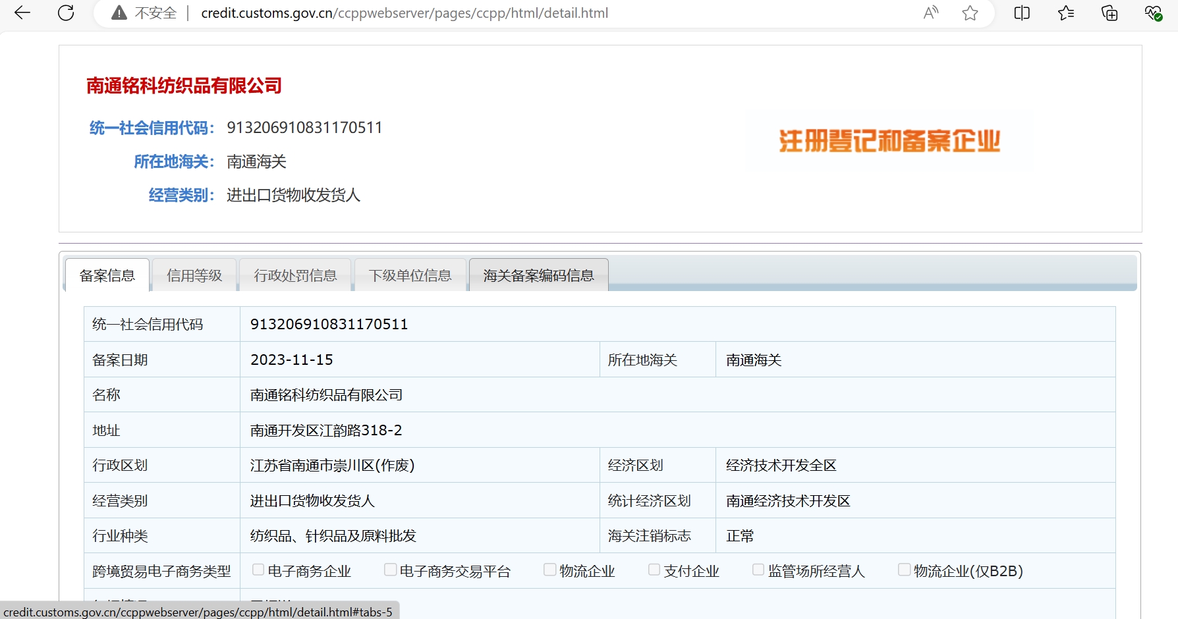This screenshot has height=619, width=1178.
Task: Click 进出口货物收发货人 in the header section
Action: click(x=293, y=196)
